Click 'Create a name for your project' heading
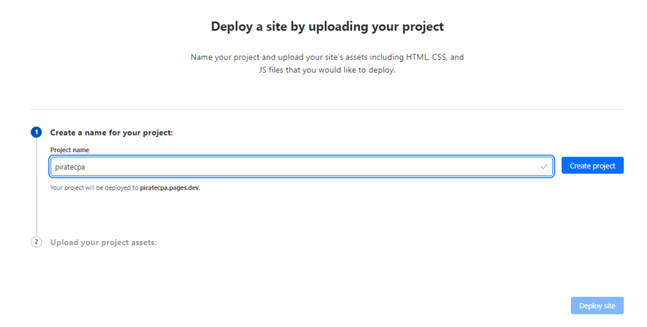Screen dimensions: 647x327 [111, 133]
